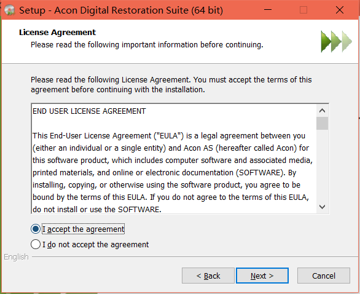
Task: Cancel the installation with Cancel button
Action: (x=324, y=276)
